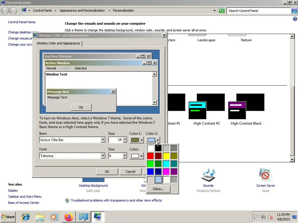Click the search magnifier icon
The width and height of the screenshot is (298, 223).
coord(294,11)
